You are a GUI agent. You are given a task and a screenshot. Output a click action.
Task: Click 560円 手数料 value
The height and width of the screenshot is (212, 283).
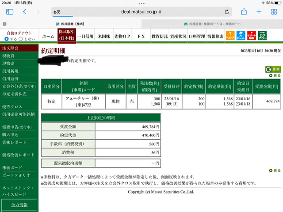pyautogui.click(x=154, y=144)
